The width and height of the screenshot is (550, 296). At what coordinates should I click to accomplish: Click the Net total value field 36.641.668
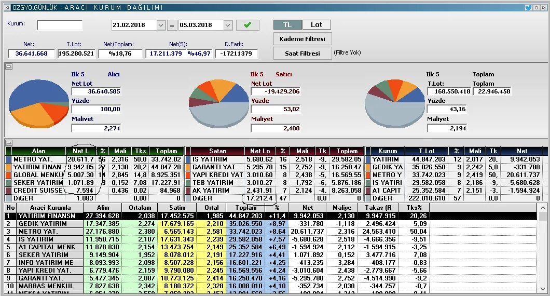coord(32,53)
